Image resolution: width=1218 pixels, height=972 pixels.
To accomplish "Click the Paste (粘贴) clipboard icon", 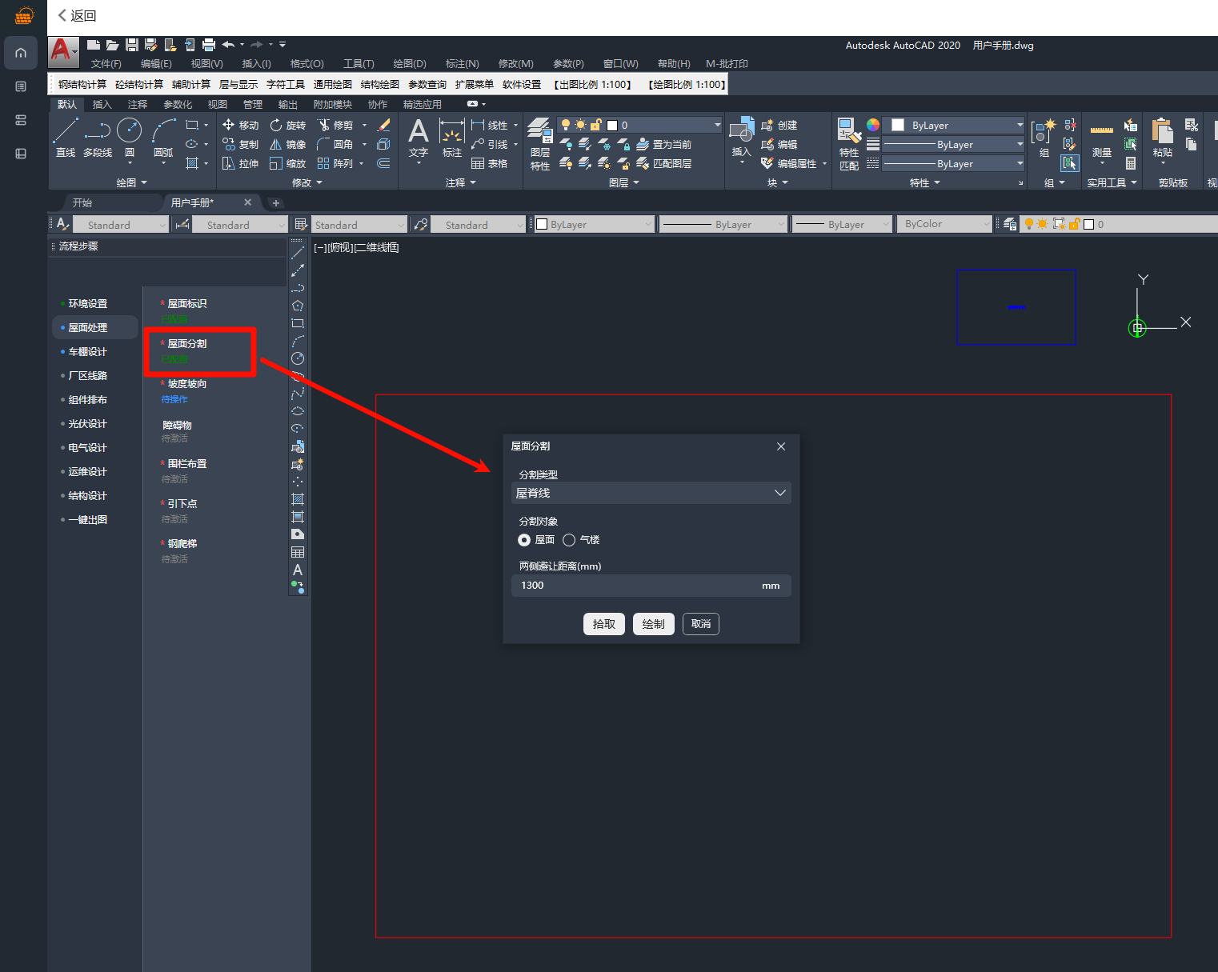I will pyautogui.click(x=1162, y=133).
